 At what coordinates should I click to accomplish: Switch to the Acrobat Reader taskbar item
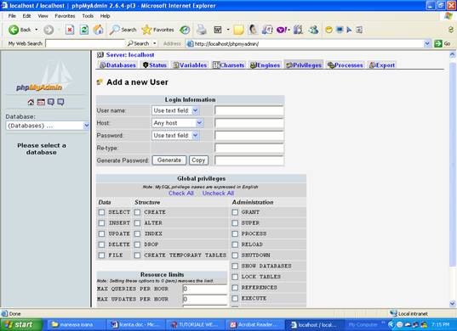254,324
